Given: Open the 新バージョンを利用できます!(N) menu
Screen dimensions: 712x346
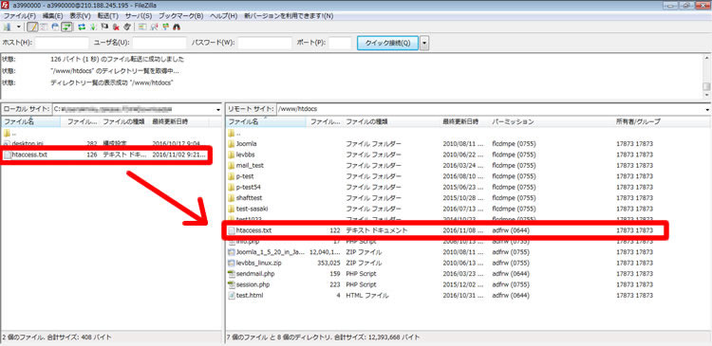Looking at the screenshot, I should [289, 16].
